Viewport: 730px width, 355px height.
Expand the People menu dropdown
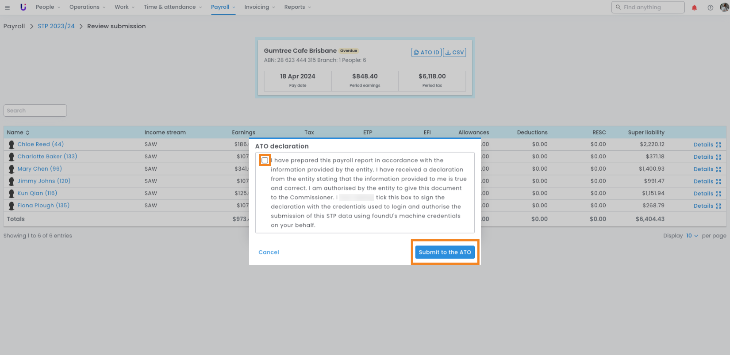[48, 7]
